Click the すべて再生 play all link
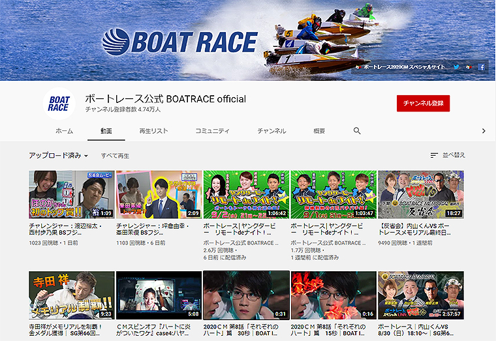The image size is (496, 341). point(115,156)
